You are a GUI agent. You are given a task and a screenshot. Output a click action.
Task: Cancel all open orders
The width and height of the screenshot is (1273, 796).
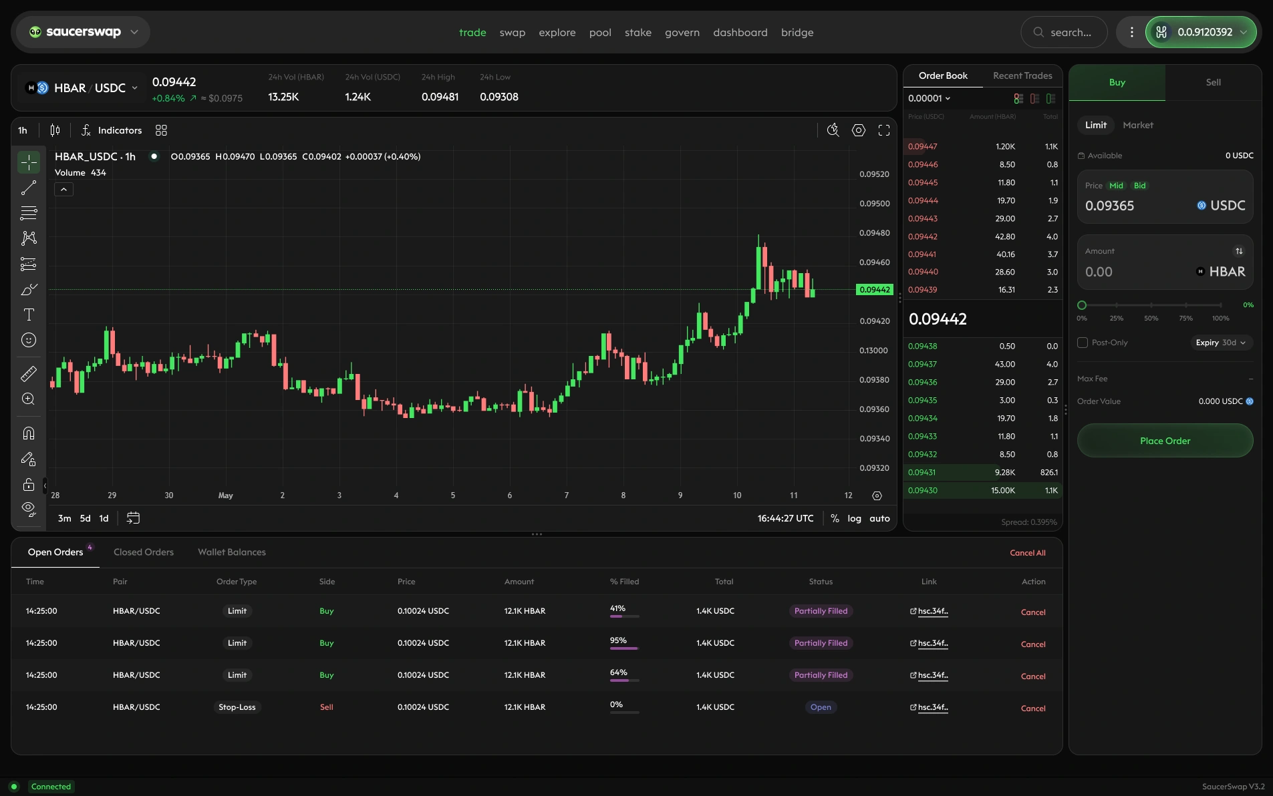pyautogui.click(x=1027, y=553)
